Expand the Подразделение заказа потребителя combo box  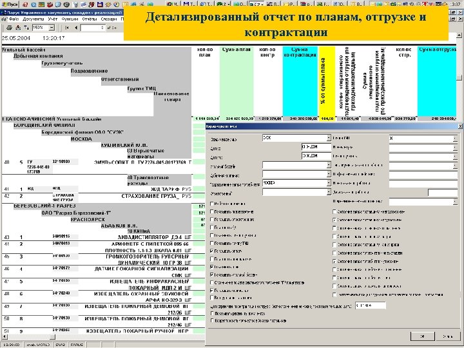[x=329, y=183]
